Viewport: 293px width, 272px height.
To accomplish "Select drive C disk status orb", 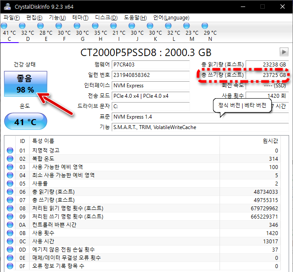I will coord(10,26).
